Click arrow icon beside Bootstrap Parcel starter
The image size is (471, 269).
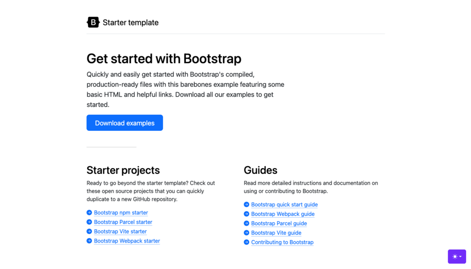89,222
